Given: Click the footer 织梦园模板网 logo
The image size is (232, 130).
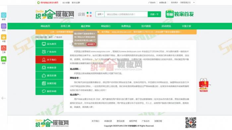Looking at the screenshot, I should pyautogui.click(x=52, y=123).
